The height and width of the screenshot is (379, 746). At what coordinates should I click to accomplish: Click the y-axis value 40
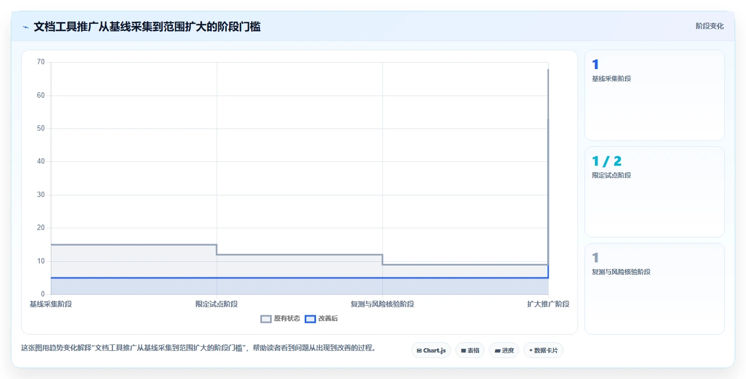click(x=41, y=161)
